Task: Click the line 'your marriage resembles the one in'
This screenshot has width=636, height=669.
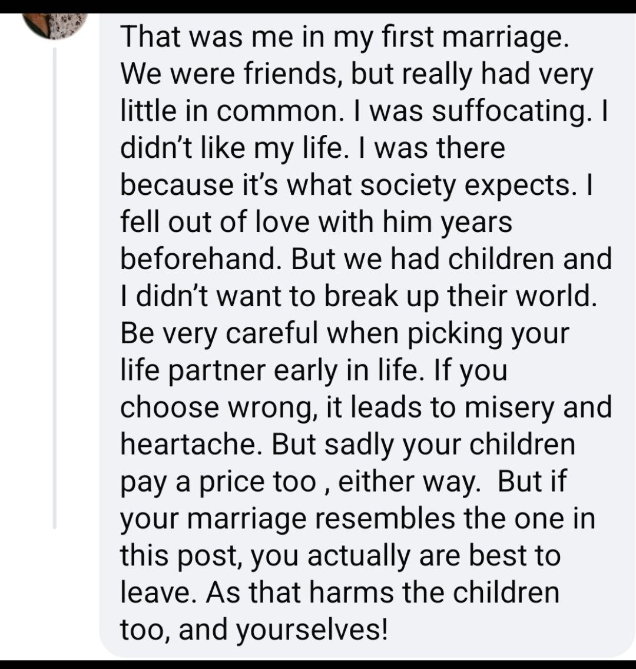Action: [x=357, y=519]
